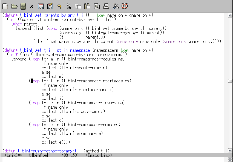Paste from clipboard icon
Image resolution: width=233 pixels, height=162 pixels.
tap(87, 6)
